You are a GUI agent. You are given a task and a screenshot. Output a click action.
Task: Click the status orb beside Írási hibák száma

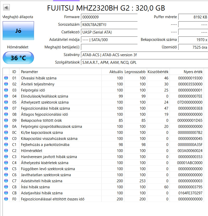[x=6, y=187]
